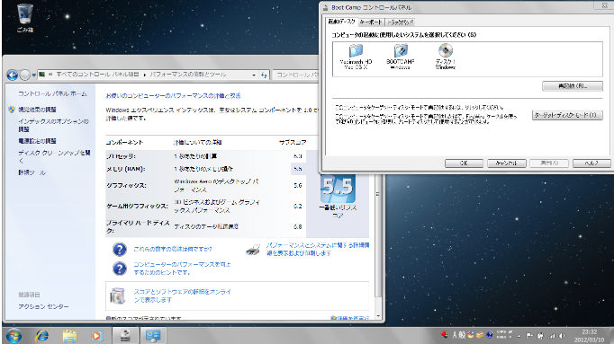Screen dimensions: 614x344
Task: Launch Internet Explorer from the taskbar
Action: pyautogui.click(x=42, y=336)
